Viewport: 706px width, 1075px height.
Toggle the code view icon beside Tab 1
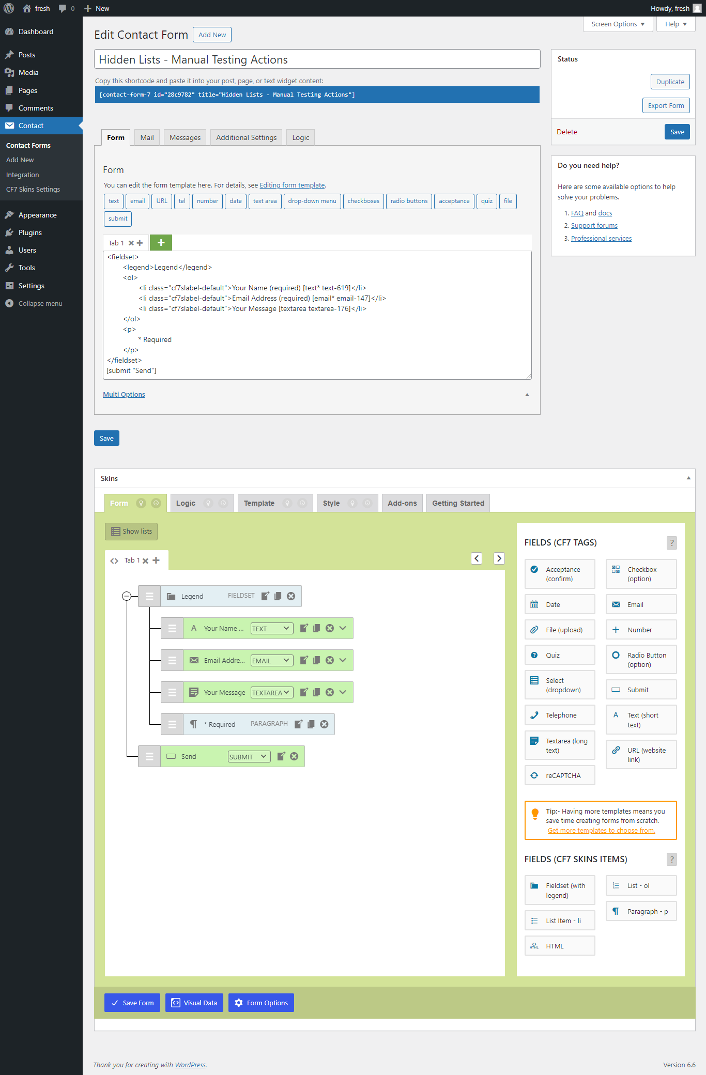pyautogui.click(x=114, y=560)
